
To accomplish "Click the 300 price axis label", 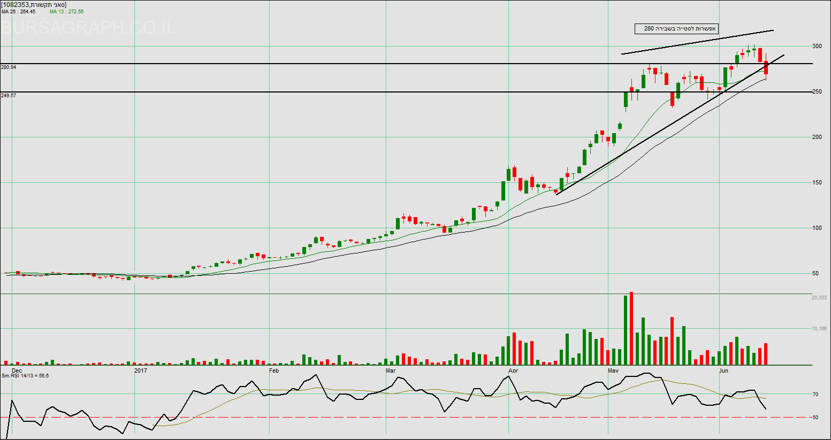I will [x=817, y=47].
